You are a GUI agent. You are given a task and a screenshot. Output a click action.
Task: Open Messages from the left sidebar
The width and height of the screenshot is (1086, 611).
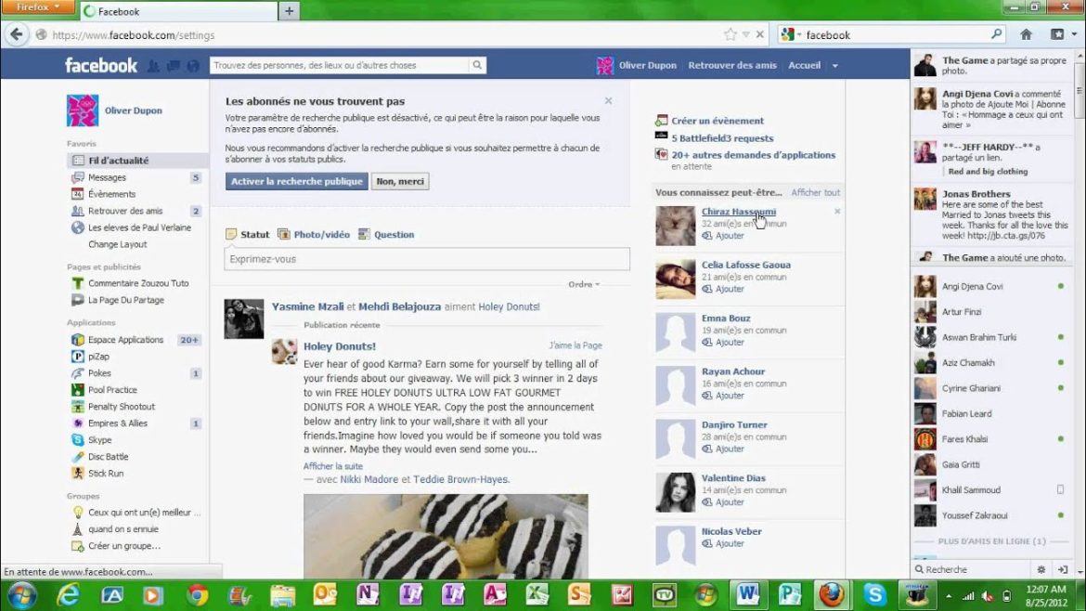pos(107,177)
